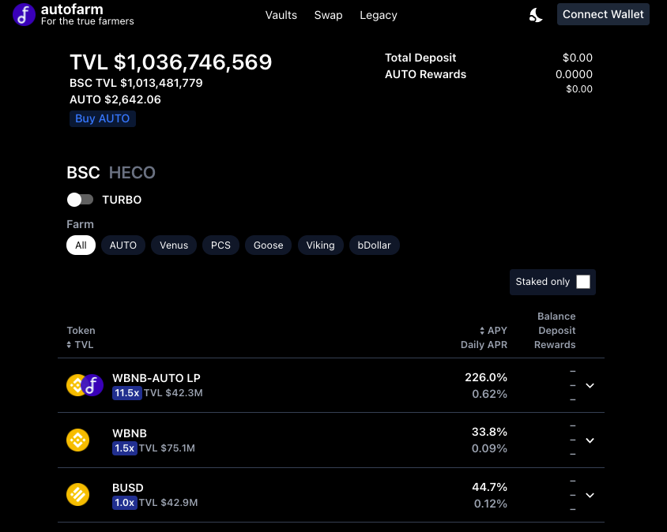Filter farms by bDollar
This screenshot has height=532, width=667.
pos(375,245)
